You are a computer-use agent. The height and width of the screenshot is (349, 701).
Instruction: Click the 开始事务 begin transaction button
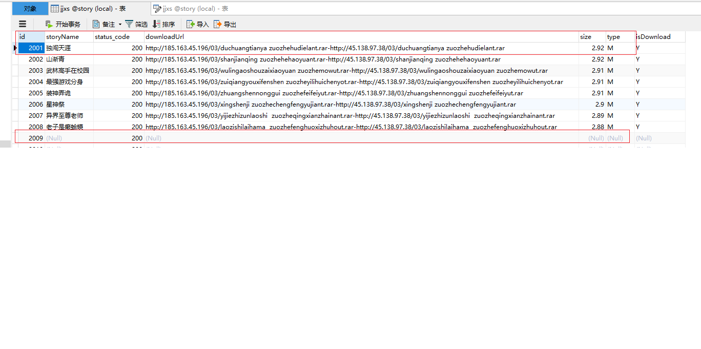[x=63, y=24]
